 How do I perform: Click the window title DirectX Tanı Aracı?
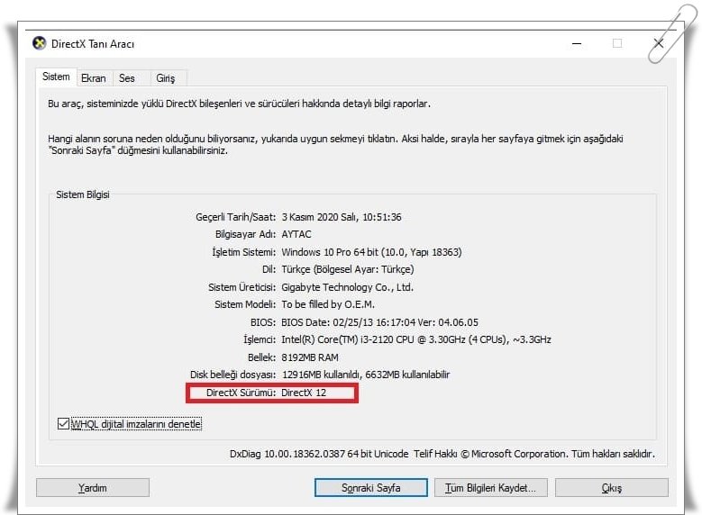[x=93, y=44]
